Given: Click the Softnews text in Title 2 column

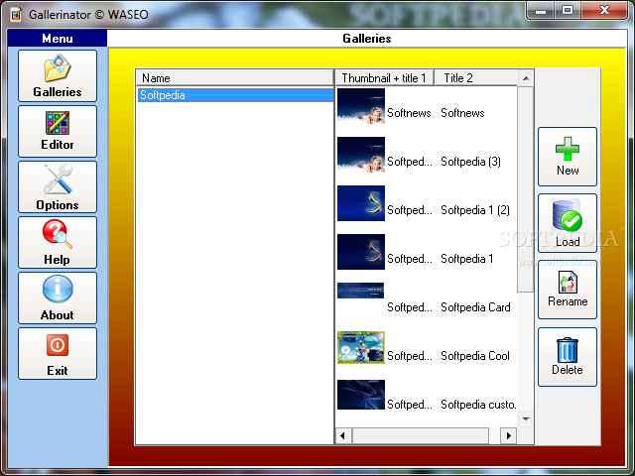Looking at the screenshot, I should [x=462, y=113].
